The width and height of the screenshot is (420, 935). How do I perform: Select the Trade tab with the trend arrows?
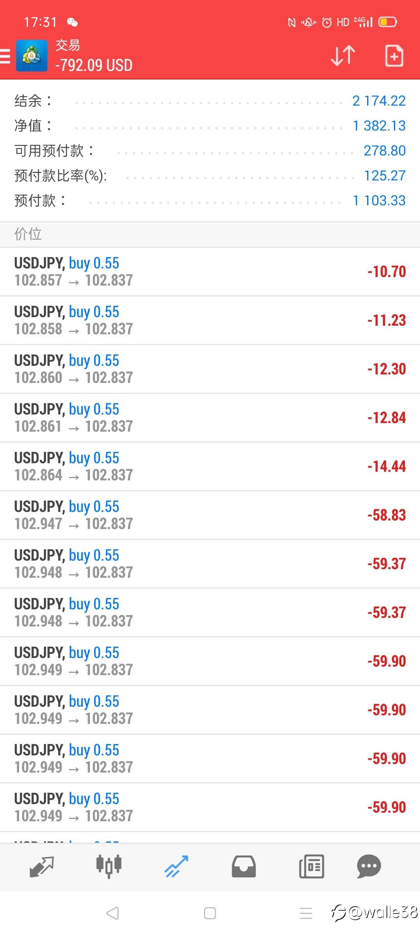[x=177, y=866]
